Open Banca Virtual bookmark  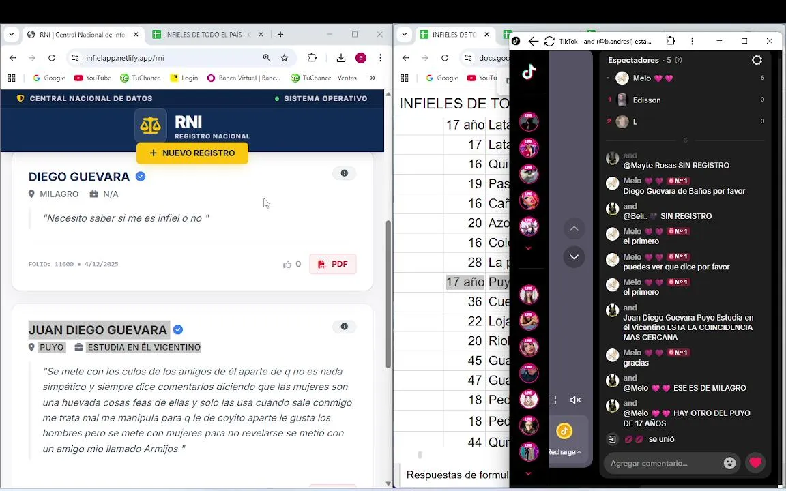244,78
